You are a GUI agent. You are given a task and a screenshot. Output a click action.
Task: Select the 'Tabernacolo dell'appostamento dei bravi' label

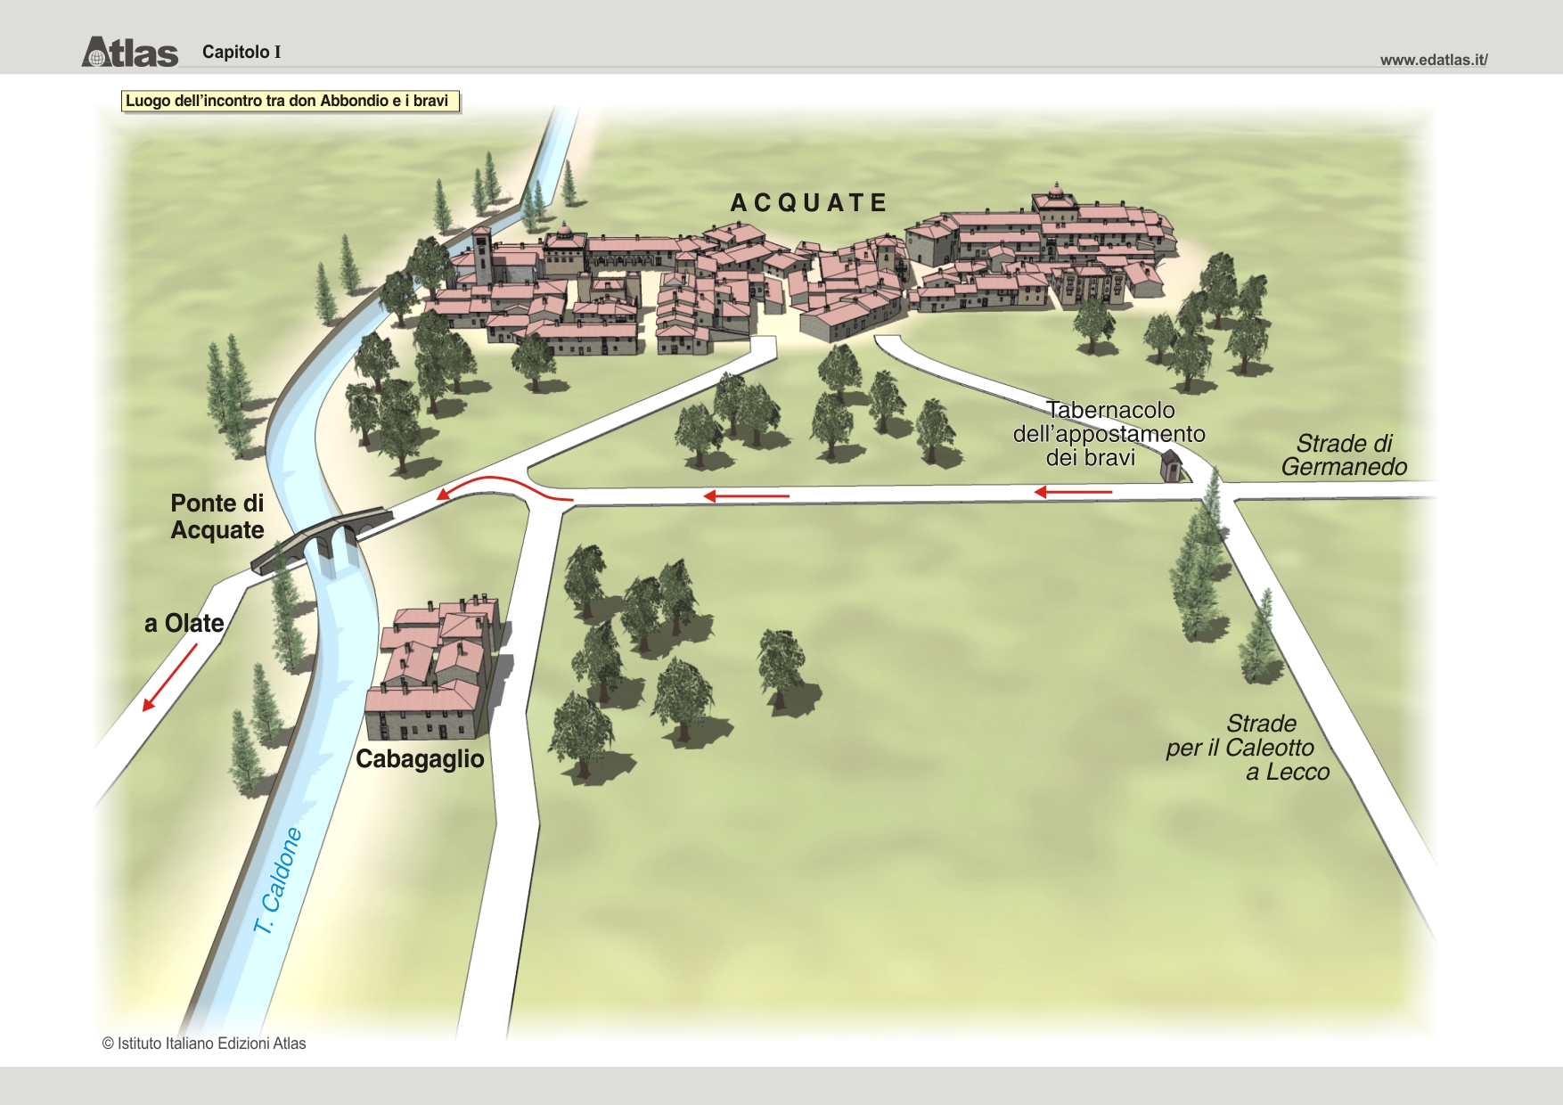tap(1108, 434)
